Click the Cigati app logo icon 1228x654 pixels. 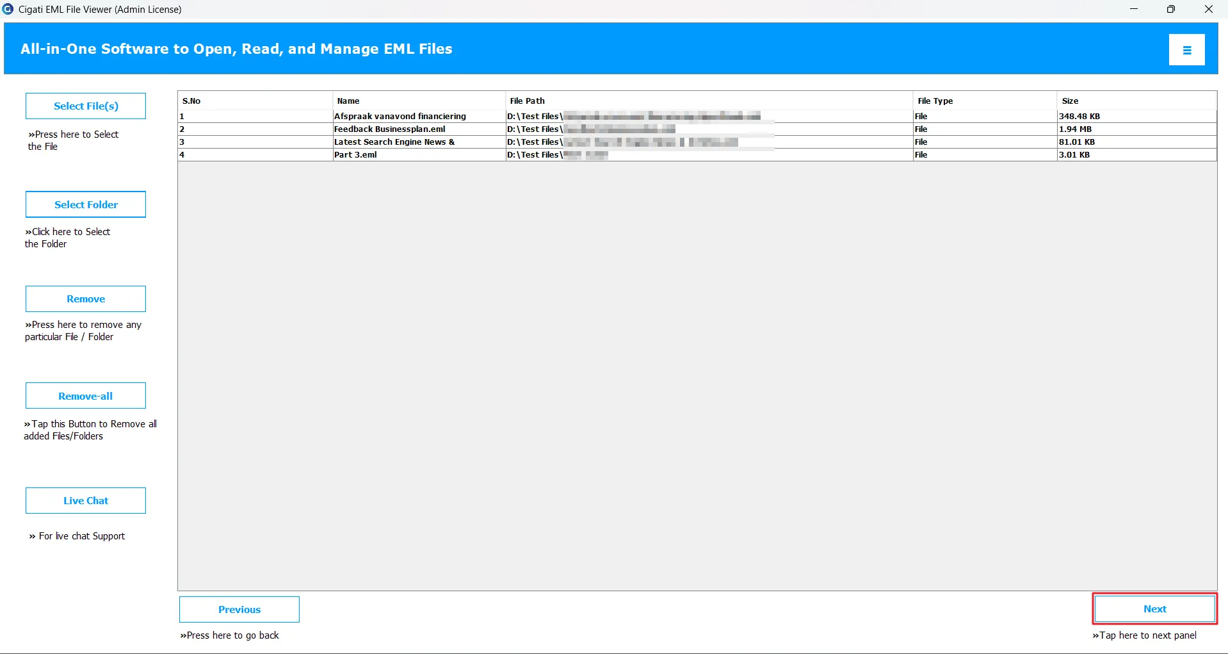tap(8, 9)
